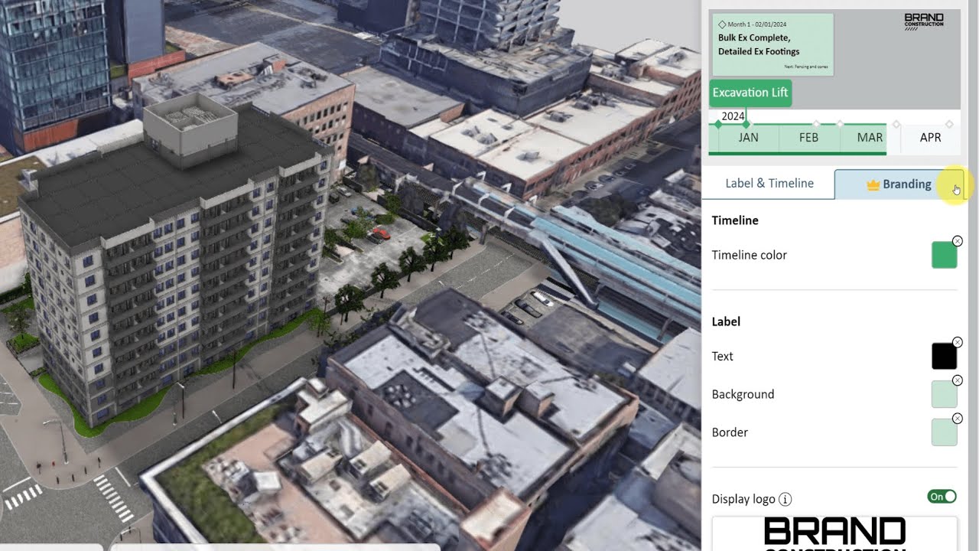Screen dimensions: 979x551
Task: Click the Bulk Ex Complete milestone card
Action: pos(772,44)
